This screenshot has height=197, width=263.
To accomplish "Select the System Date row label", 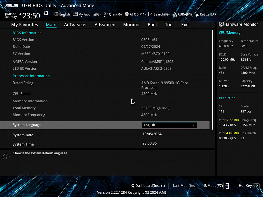I will pos(23,135).
